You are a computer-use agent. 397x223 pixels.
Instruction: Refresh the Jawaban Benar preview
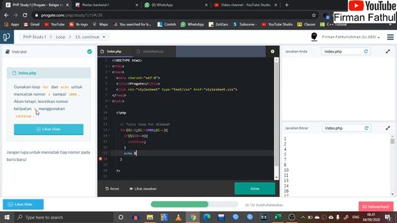click(x=367, y=128)
